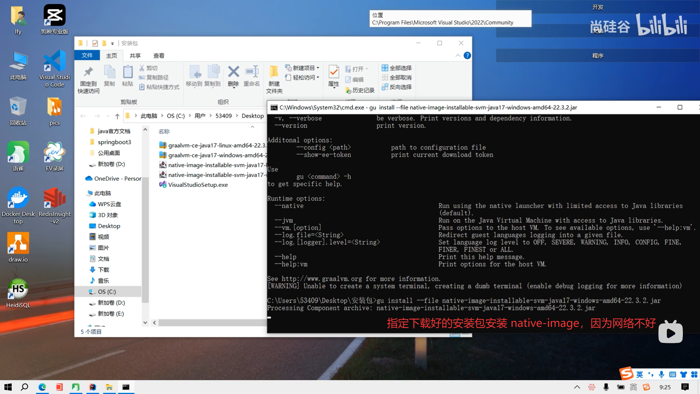Open VisualStudioSetup.exe file

[198, 185]
